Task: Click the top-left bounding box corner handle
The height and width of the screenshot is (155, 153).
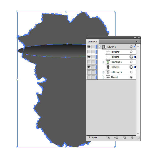Action: click(x=17, y=12)
